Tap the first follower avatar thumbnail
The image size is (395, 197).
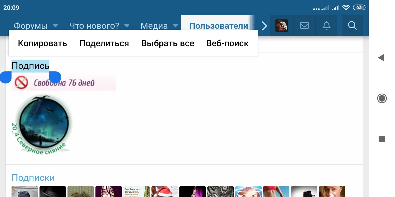click(24, 192)
